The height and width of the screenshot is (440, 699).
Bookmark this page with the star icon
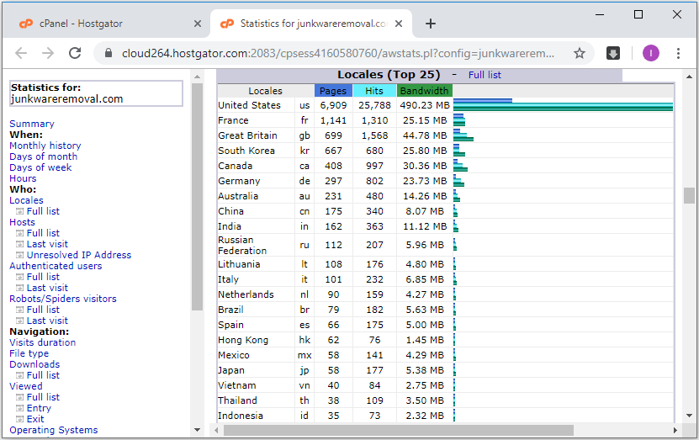580,53
